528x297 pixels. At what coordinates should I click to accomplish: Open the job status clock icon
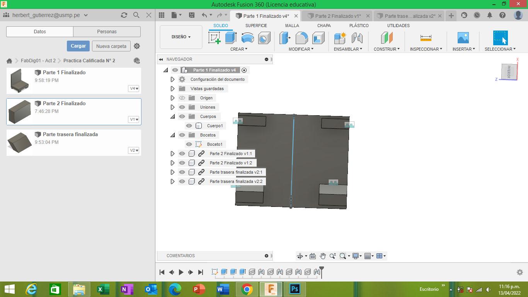click(477, 15)
